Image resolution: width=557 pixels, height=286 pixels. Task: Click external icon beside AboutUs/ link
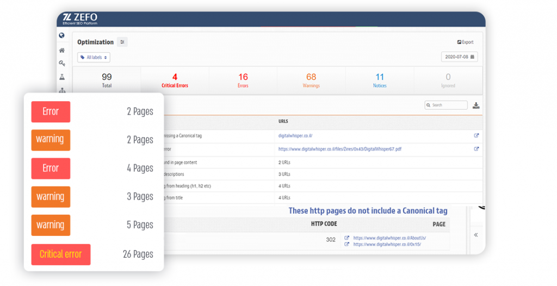346,238
